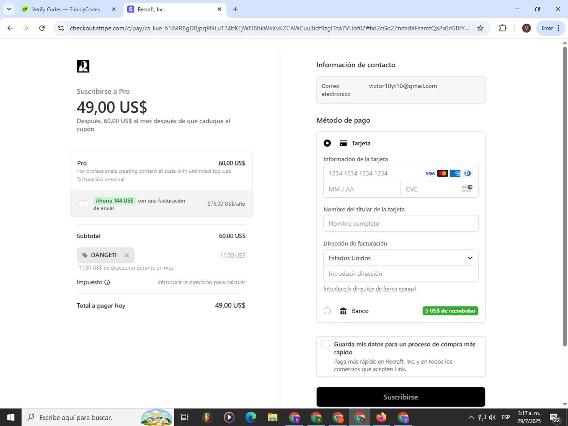Click the Nombre completo cardholder field

point(401,223)
